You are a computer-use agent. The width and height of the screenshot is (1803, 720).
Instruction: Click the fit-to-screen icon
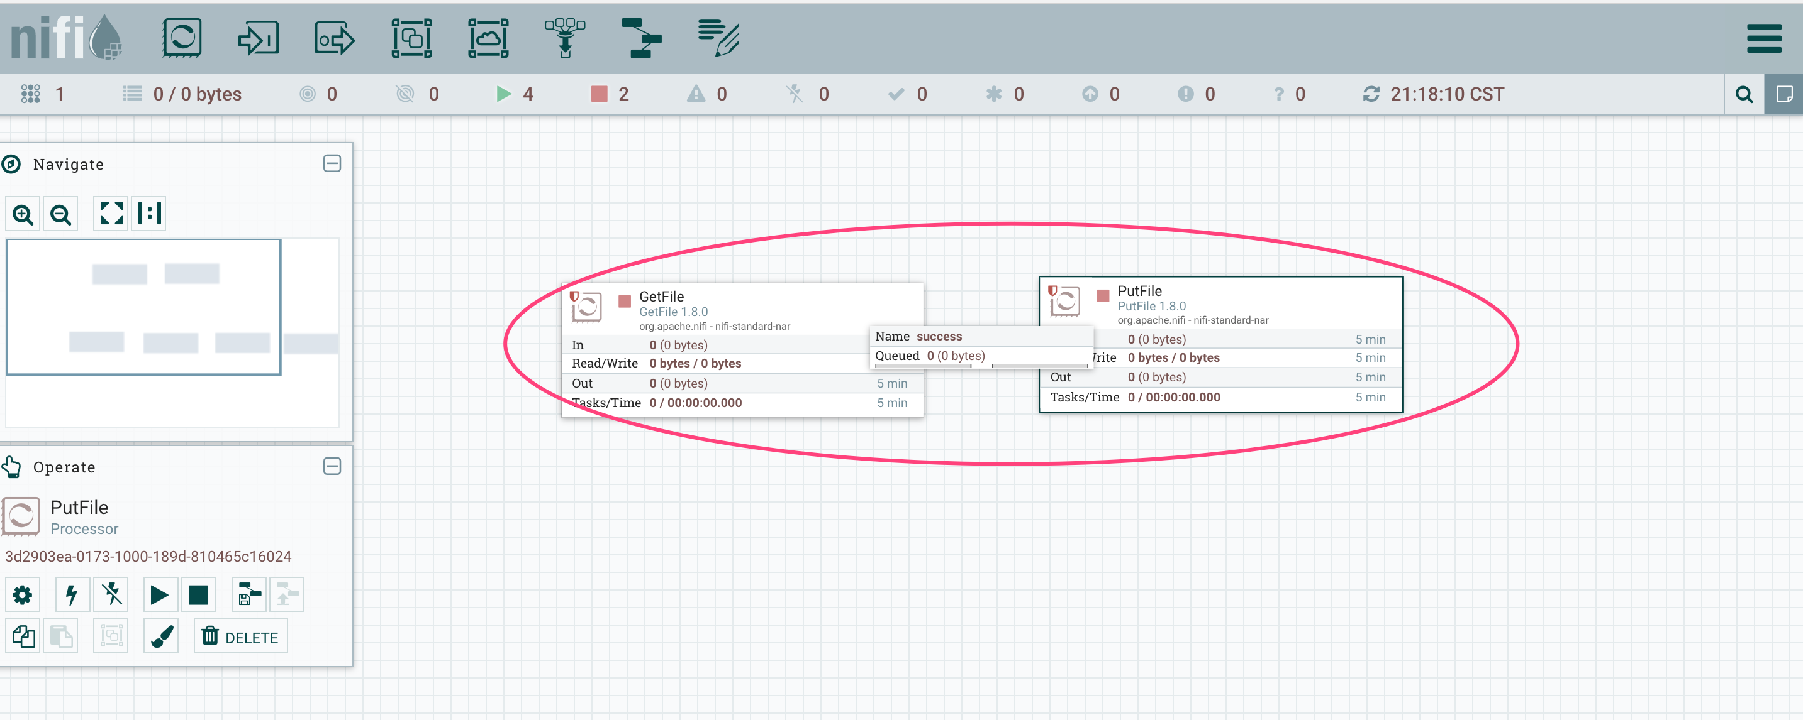pos(111,214)
